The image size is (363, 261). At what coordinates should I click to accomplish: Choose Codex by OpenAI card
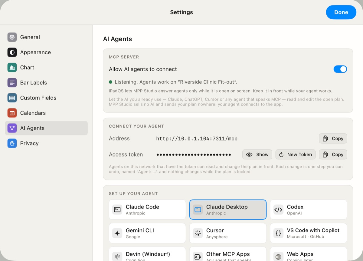pos(309,209)
